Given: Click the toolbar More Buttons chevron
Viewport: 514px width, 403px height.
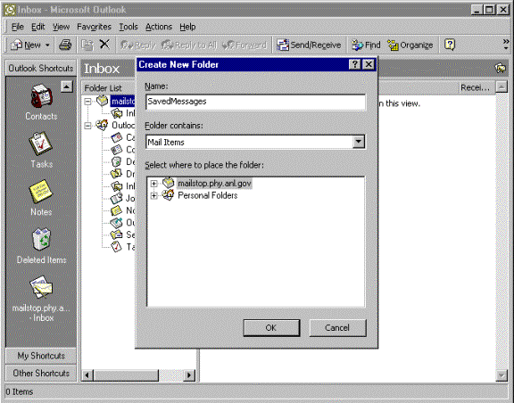Looking at the screenshot, I should 506,45.
